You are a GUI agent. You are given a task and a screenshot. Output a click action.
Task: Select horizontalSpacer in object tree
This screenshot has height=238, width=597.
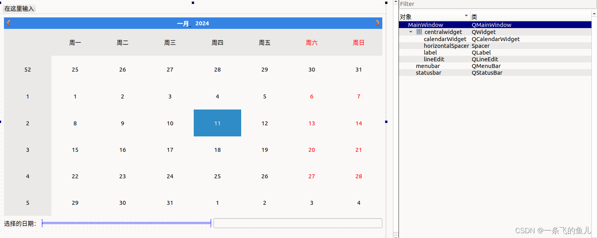click(x=446, y=46)
